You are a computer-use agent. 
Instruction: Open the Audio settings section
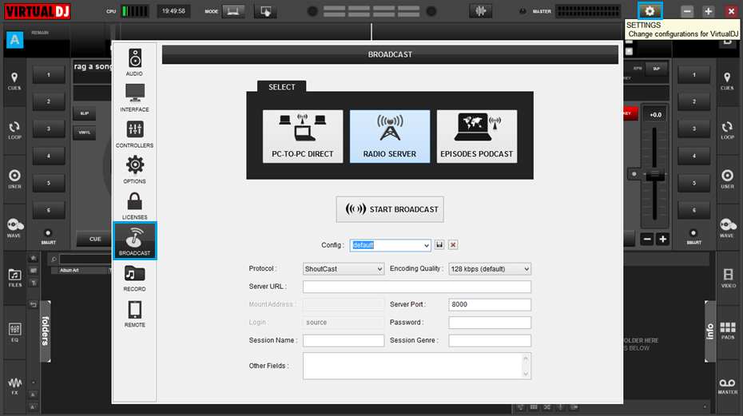coord(134,62)
